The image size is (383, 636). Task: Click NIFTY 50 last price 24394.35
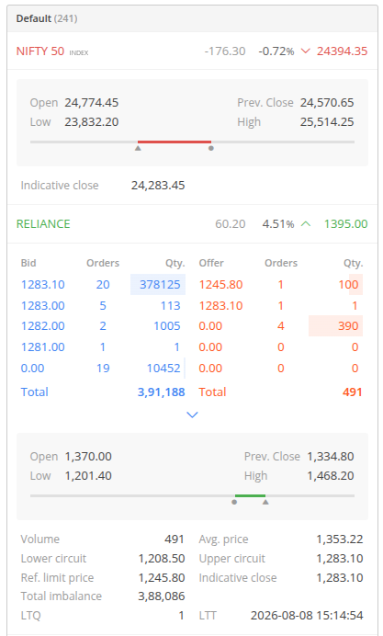pyautogui.click(x=342, y=51)
